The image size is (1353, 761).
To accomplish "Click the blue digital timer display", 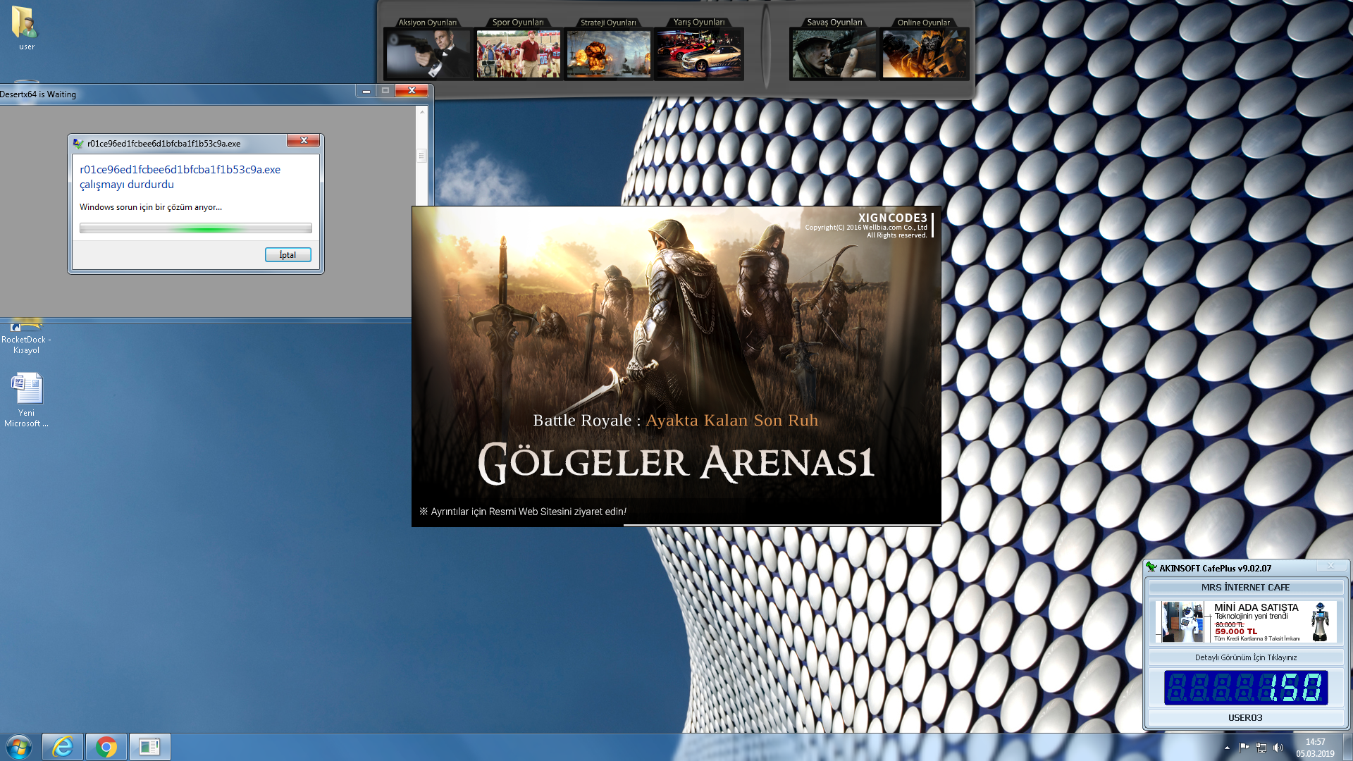I will click(x=1246, y=688).
